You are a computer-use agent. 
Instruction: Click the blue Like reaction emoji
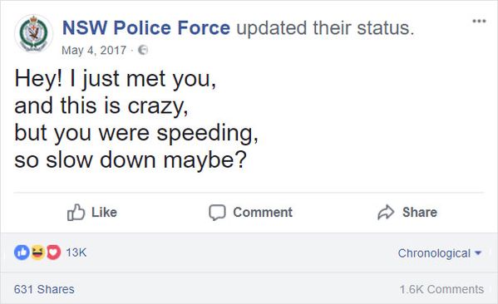click(22, 253)
